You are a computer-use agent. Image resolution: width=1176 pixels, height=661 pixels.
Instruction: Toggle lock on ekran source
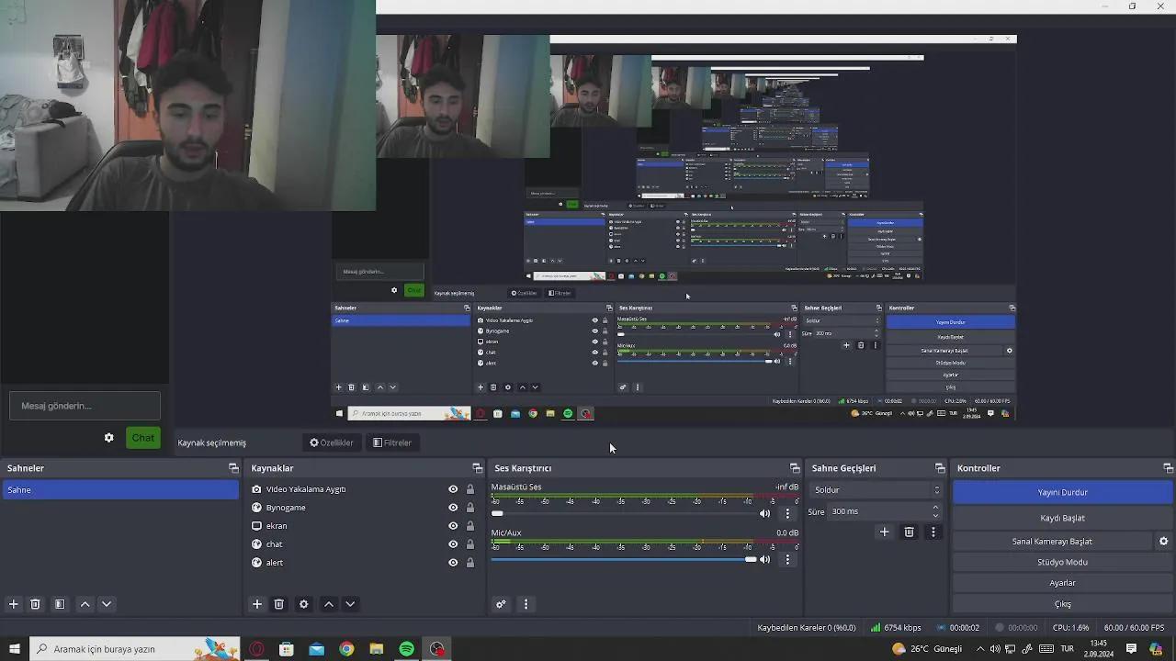pyautogui.click(x=470, y=526)
